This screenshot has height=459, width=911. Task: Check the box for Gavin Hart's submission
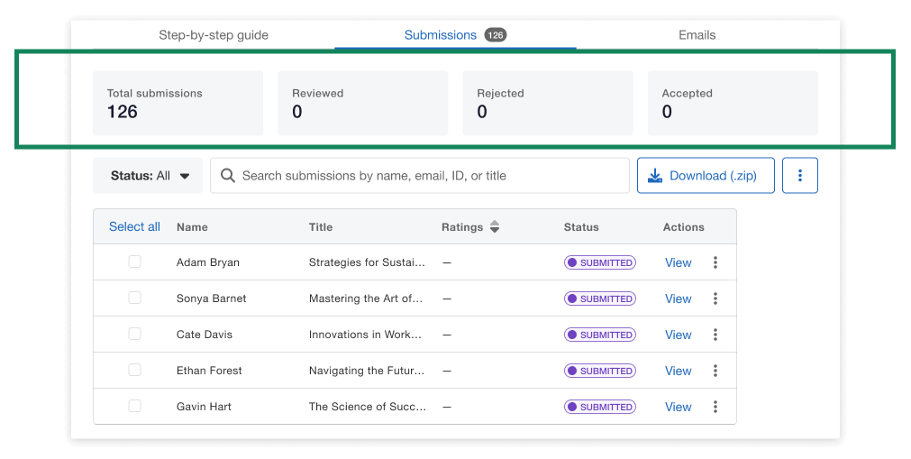coord(134,406)
